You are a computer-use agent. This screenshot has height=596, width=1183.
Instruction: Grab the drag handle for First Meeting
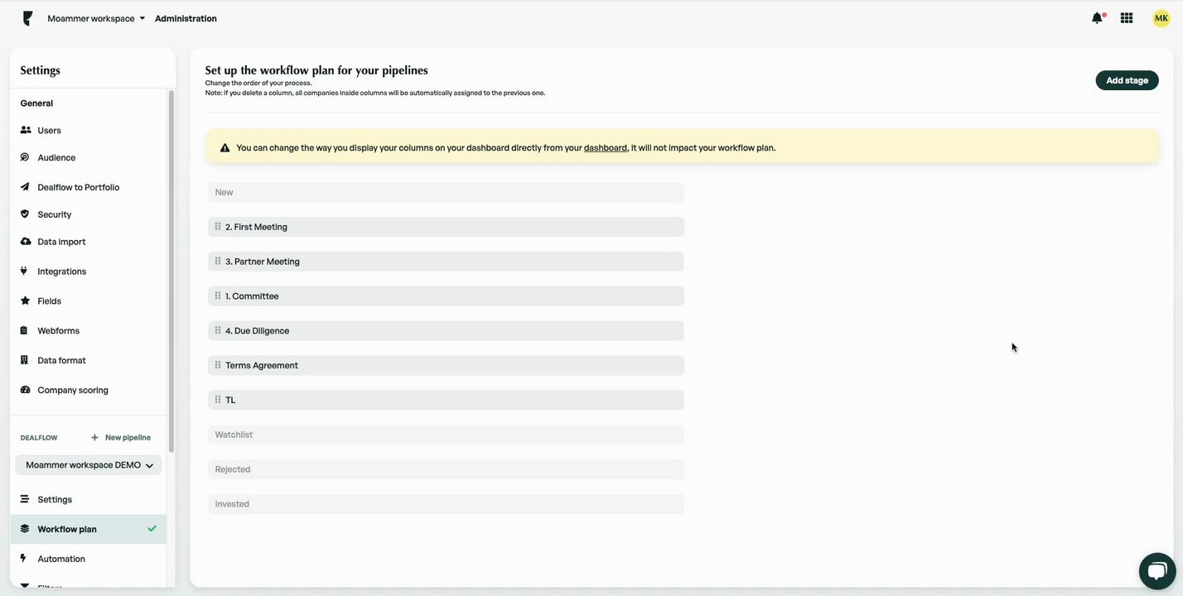[x=218, y=227]
